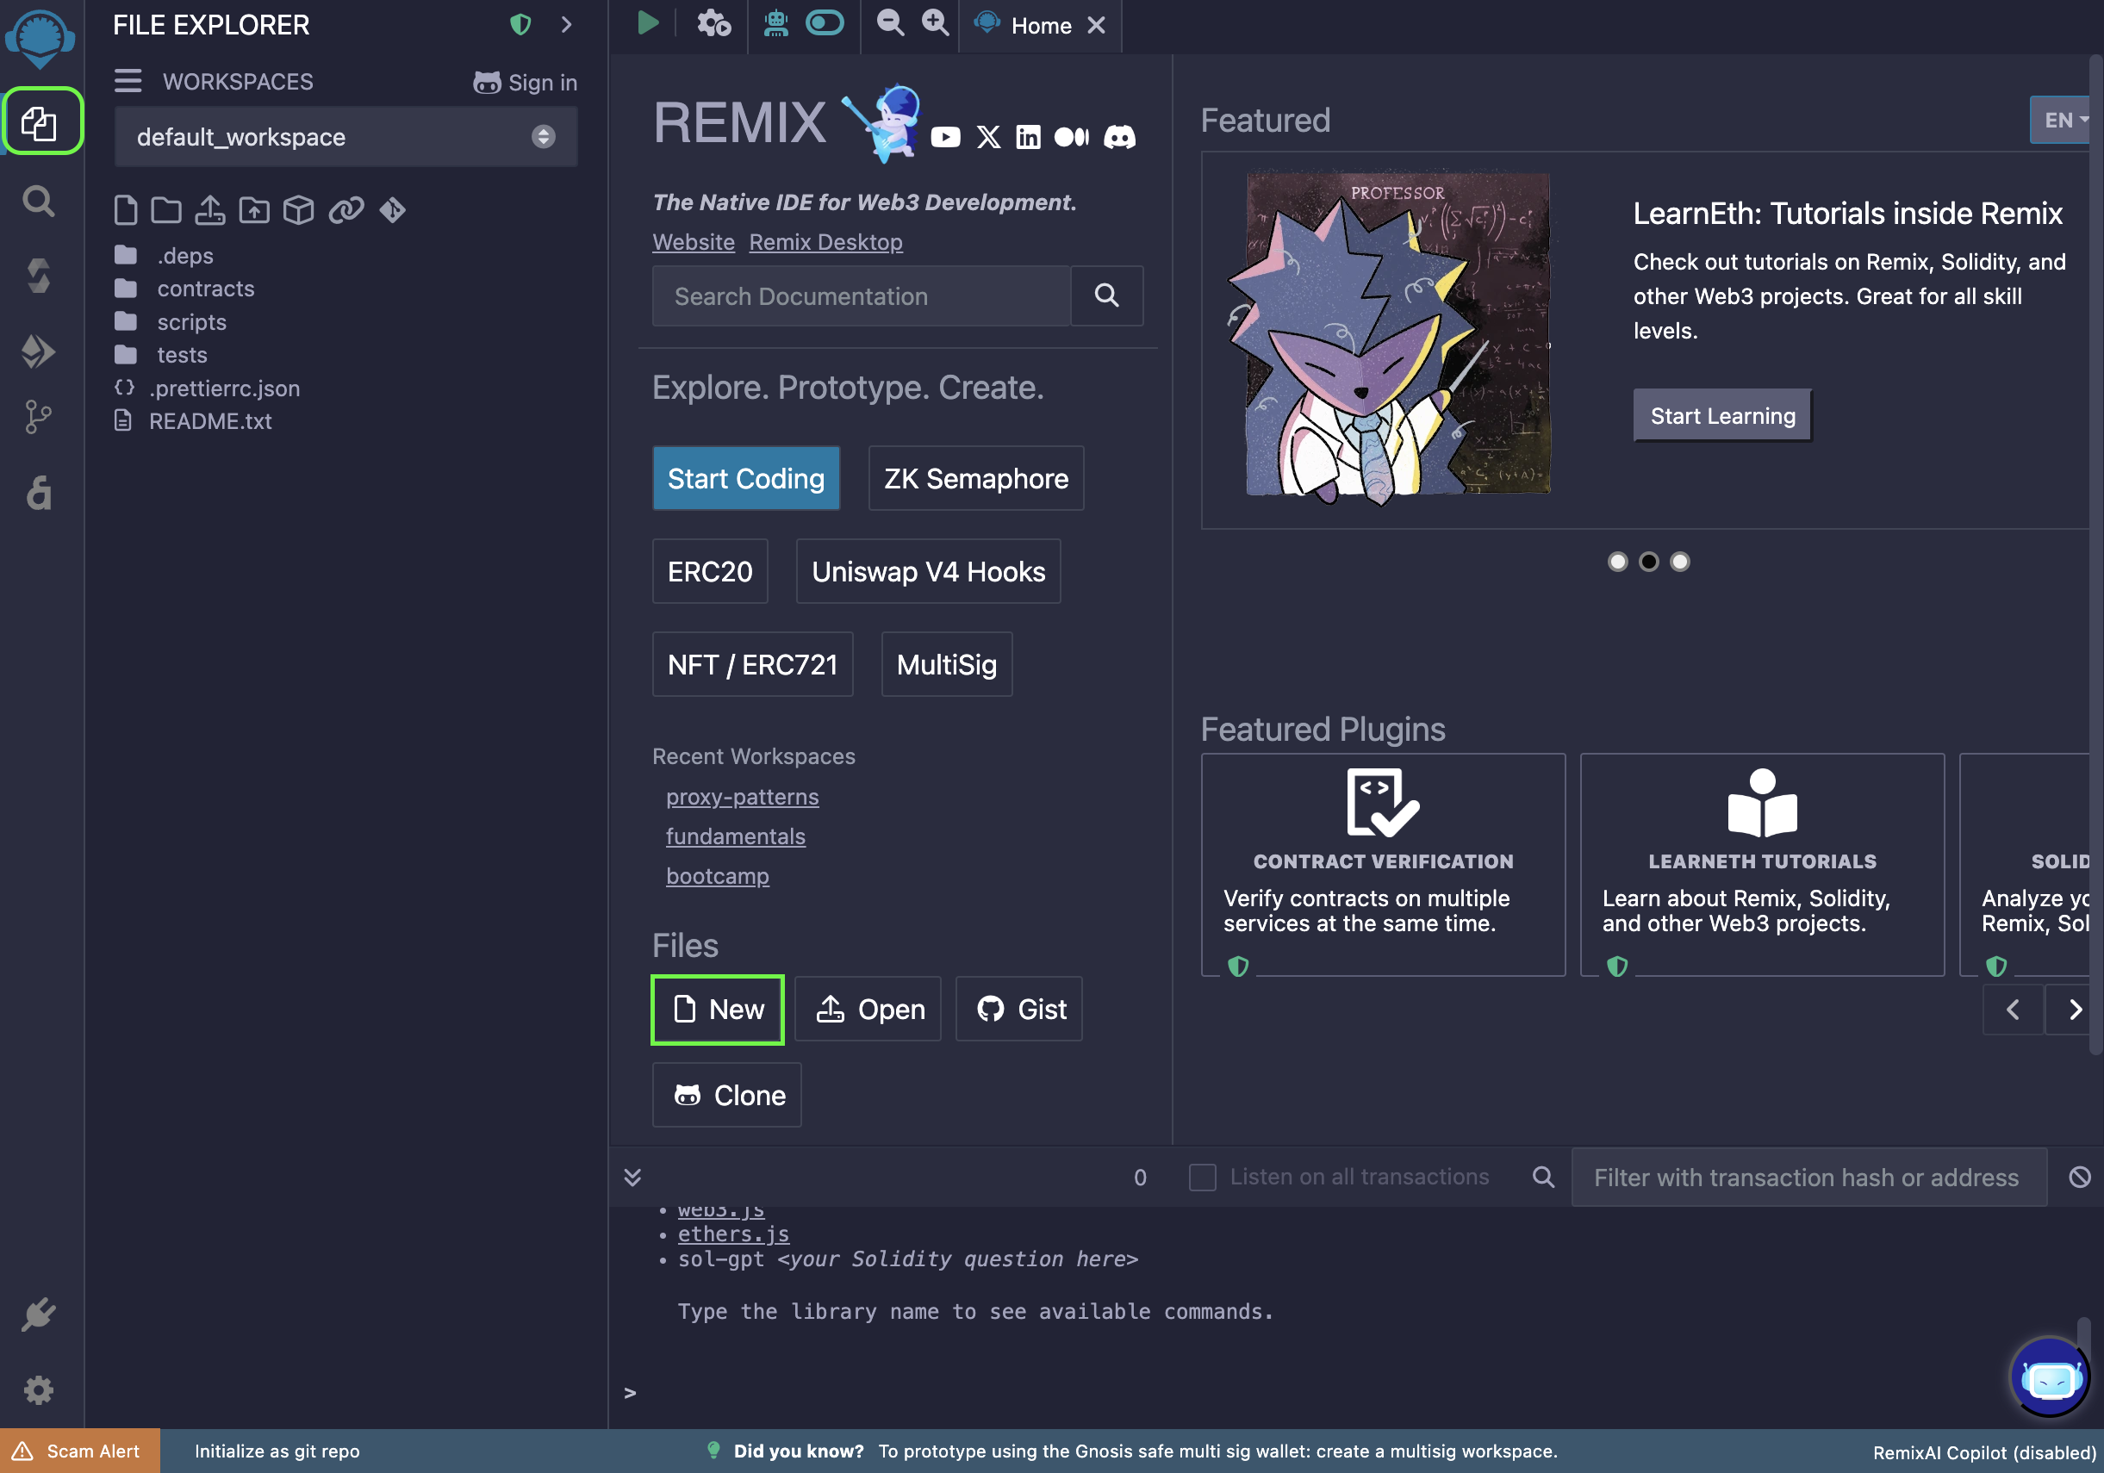The width and height of the screenshot is (2104, 1473).
Task: Click transaction hash filter input
Action: pyautogui.click(x=1809, y=1178)
